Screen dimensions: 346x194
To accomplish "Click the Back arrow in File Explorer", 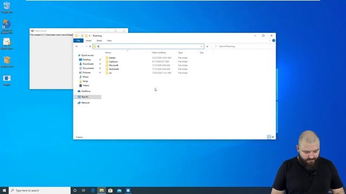I will 77,46.
